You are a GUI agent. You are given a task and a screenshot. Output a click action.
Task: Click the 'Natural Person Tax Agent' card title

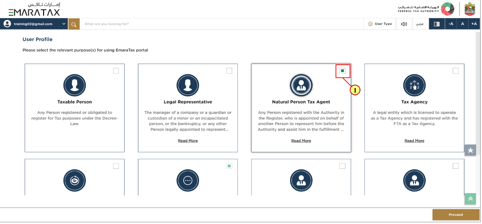coord(301,102)
